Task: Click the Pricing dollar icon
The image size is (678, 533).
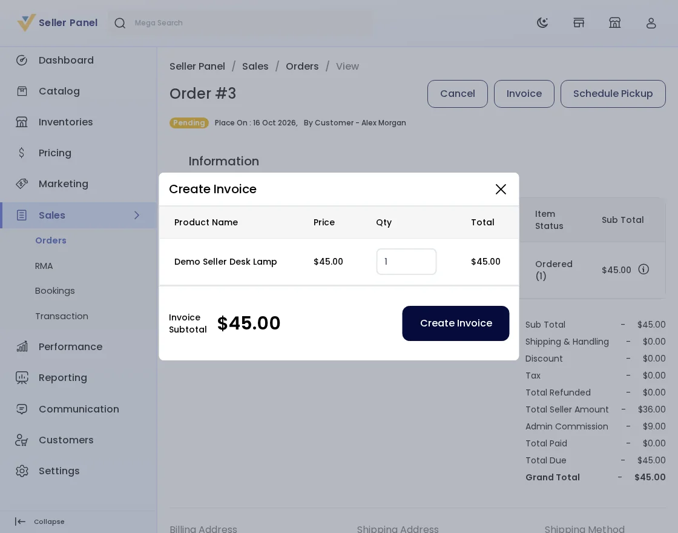Action: (22, 153)
